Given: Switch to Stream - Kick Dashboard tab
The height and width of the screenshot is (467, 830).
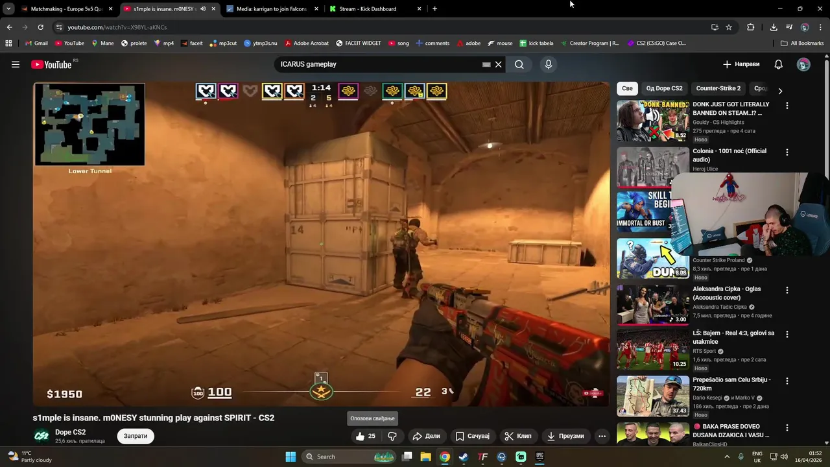Looking at the screenshot, I should point(375,9).
